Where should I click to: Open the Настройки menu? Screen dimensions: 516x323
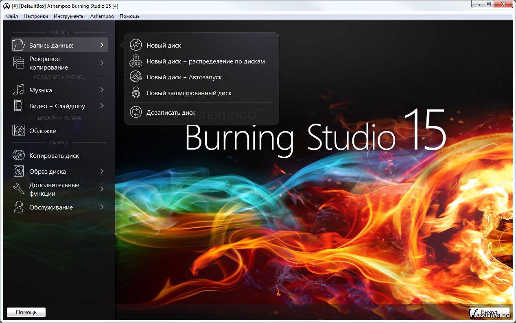(35, 16)
